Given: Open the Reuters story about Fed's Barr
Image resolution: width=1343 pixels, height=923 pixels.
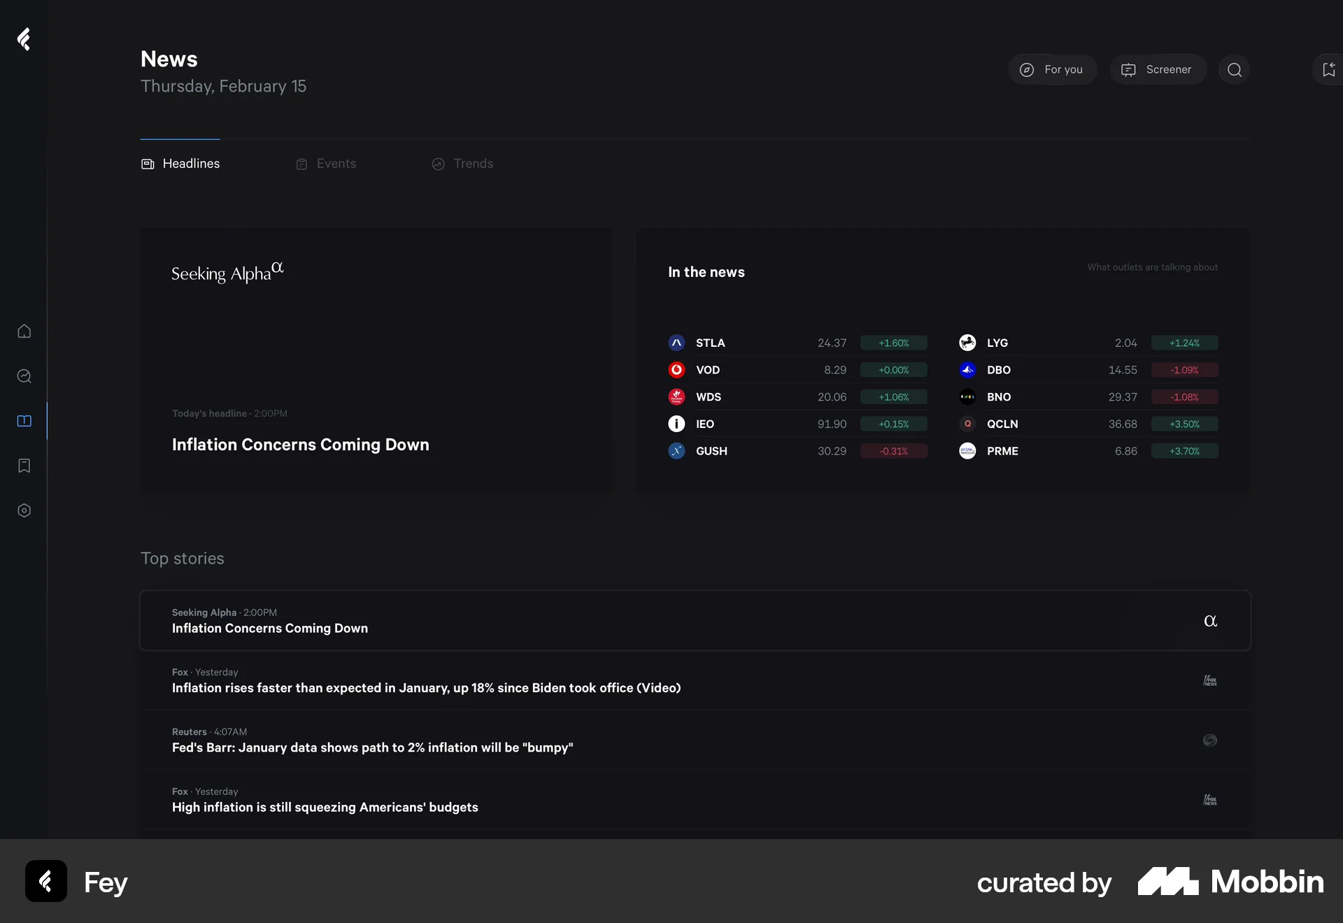Looking at the screenshot, I should click(x=372, y=747).
